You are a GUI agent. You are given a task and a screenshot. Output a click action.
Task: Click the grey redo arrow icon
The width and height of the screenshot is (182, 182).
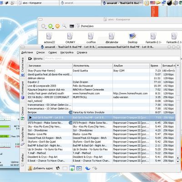[x=95, y=168]
